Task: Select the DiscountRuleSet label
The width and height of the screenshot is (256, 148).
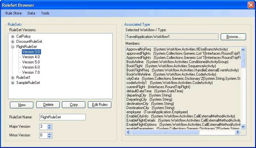Action: click(29, 42)
